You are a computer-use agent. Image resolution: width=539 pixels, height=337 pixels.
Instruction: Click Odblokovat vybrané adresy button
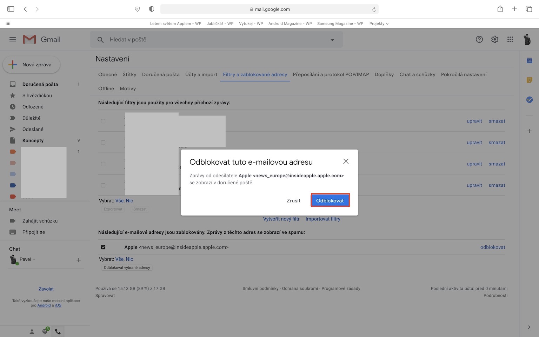[x=127, y=267]
